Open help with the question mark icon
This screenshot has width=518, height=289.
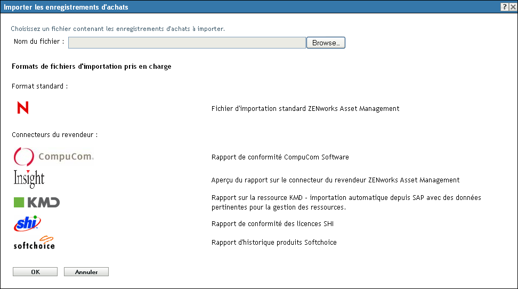[504, 7]
